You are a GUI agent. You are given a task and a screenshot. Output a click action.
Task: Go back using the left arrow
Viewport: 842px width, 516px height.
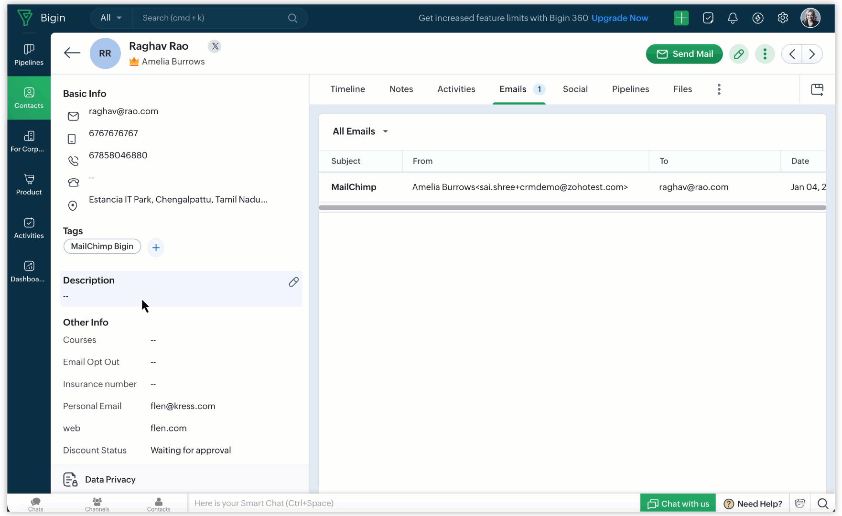pyautogui.click(x=72, y=53)
